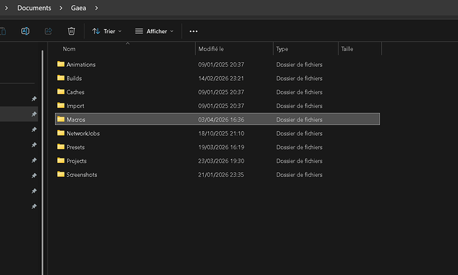Click the Share toolbar icon
The height and width of the screenshot is (275, 458).
tap(48, 31)
